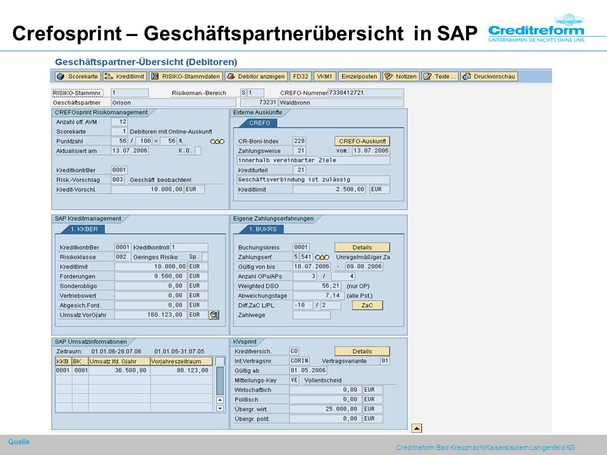Screen dimensions: 607x455
Task: Click the Forderungen amount 9.500,00
Action: [x=151, y=276]
